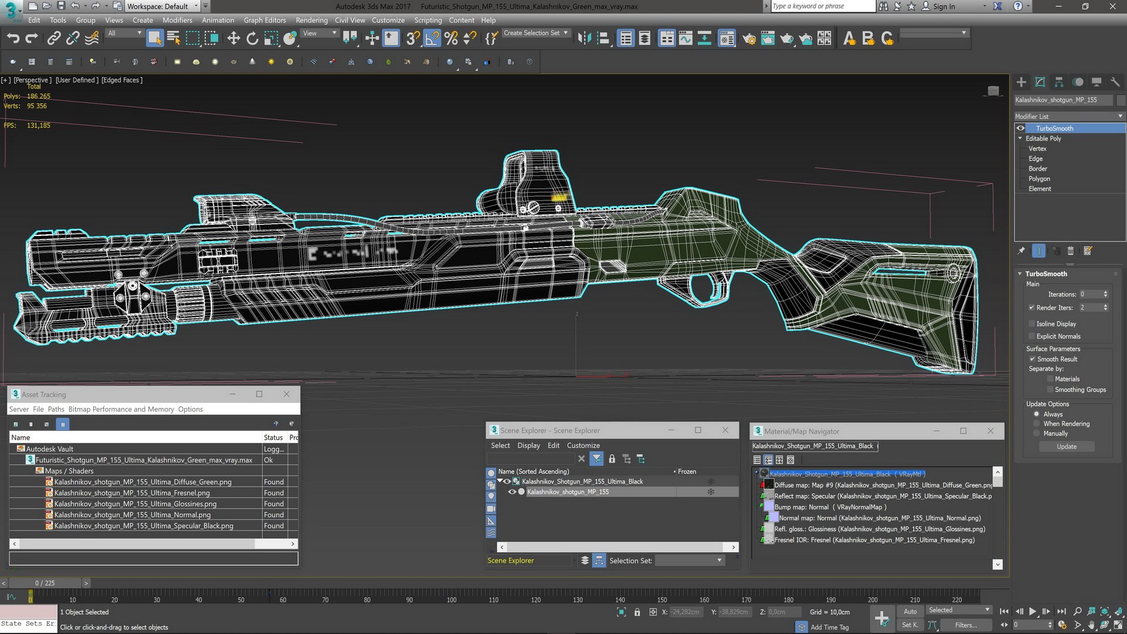Image resolution: width=1127 pixels, height=634 pixels.
Task: Open the Graph Editors menu
Action: coord(265,20)
